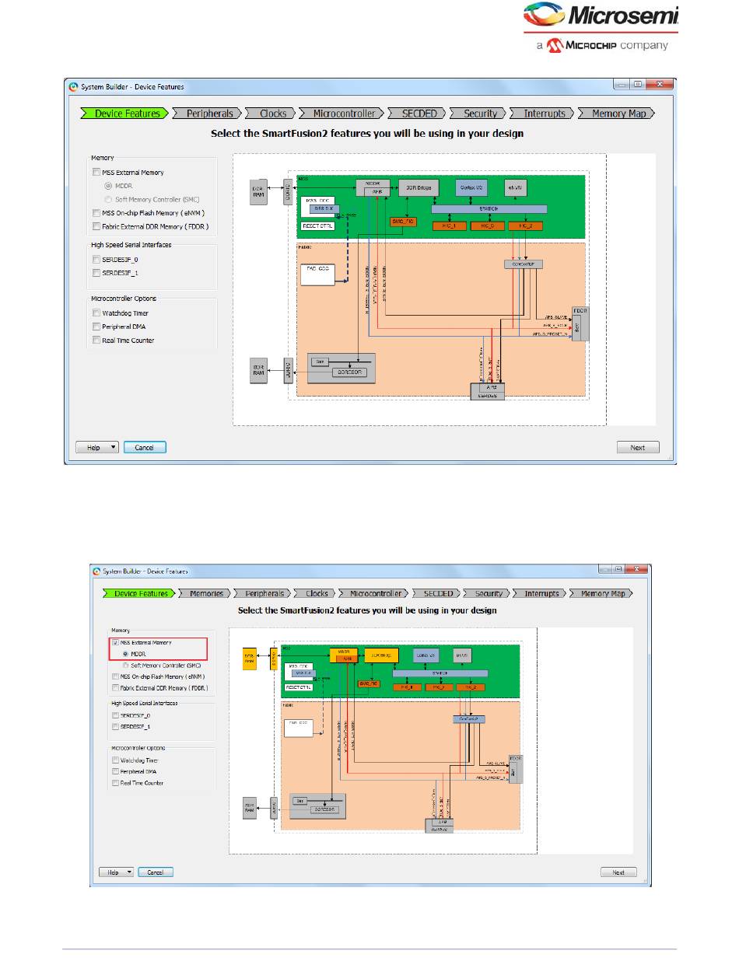Enable SERDESIF_0 in window with Memories tab
Image resolution: width=739 pixels, height=975 pixels.
pos(116,716)
